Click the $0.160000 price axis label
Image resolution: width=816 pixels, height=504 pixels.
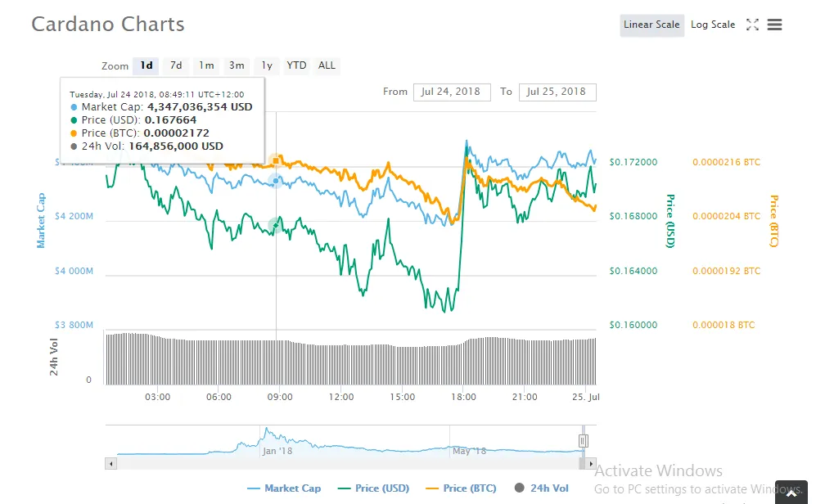coord(633,325)
